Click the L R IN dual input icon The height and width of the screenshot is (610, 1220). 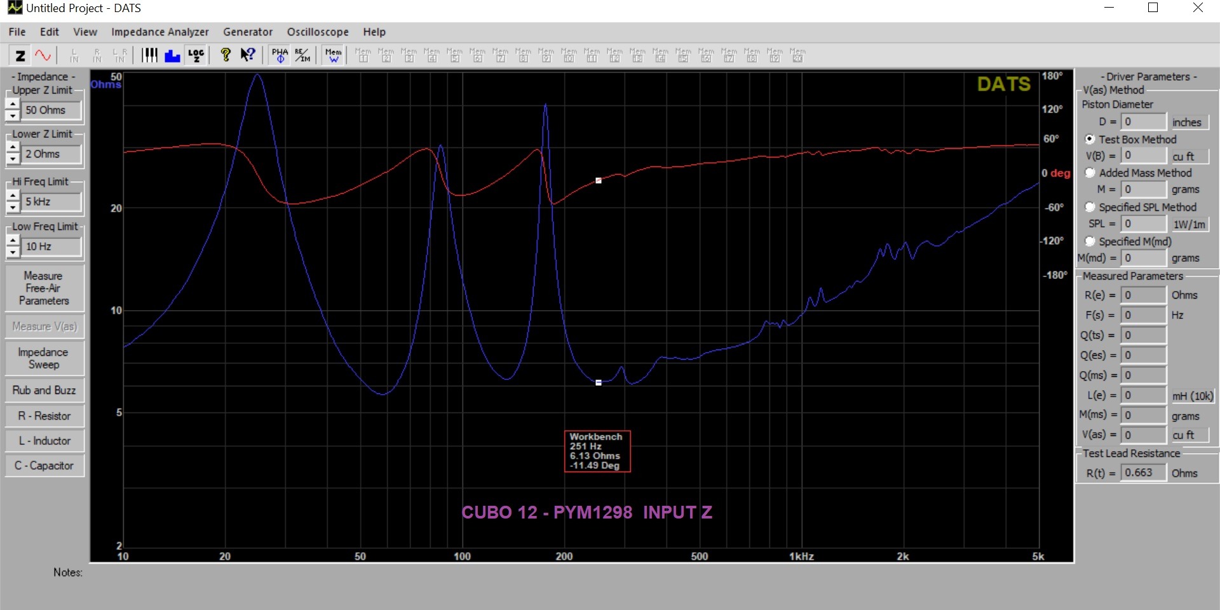coord(120,55)
